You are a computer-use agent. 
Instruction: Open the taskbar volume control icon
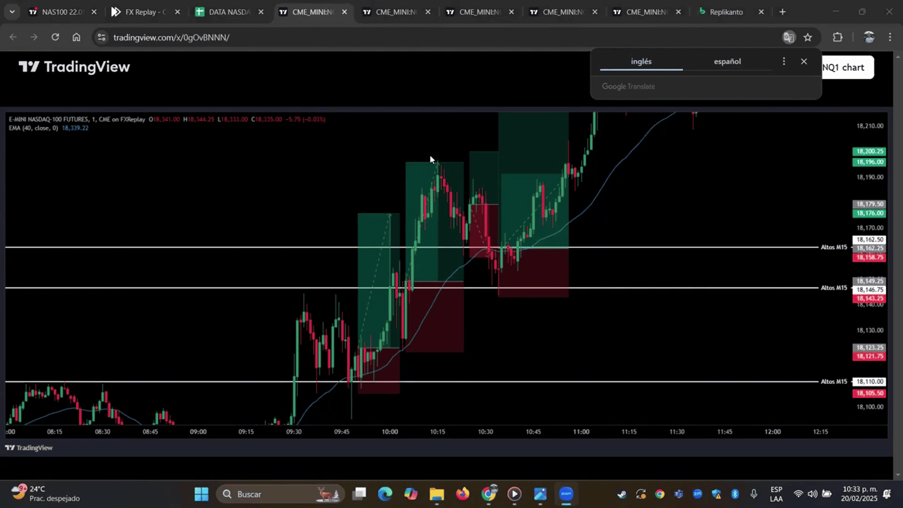812,494
